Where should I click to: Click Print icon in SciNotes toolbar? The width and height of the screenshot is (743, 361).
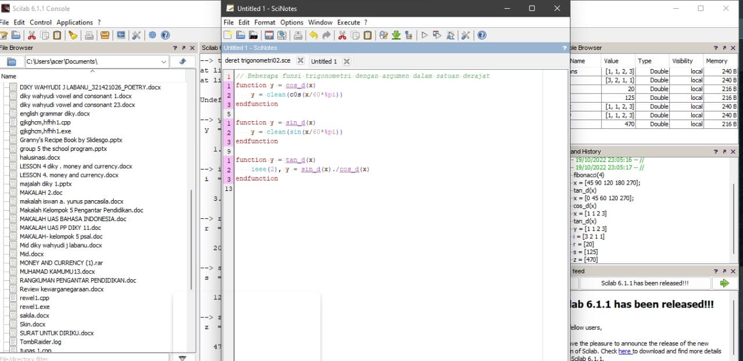click(298, 35)
